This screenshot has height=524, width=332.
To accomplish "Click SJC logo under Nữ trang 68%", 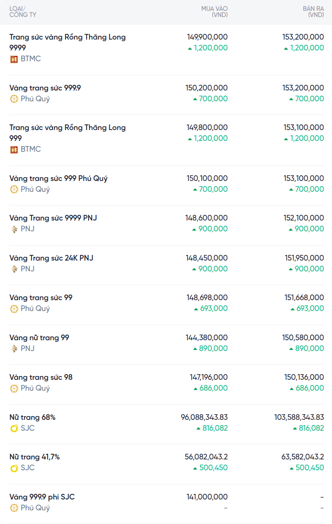I will coord(14,428).
